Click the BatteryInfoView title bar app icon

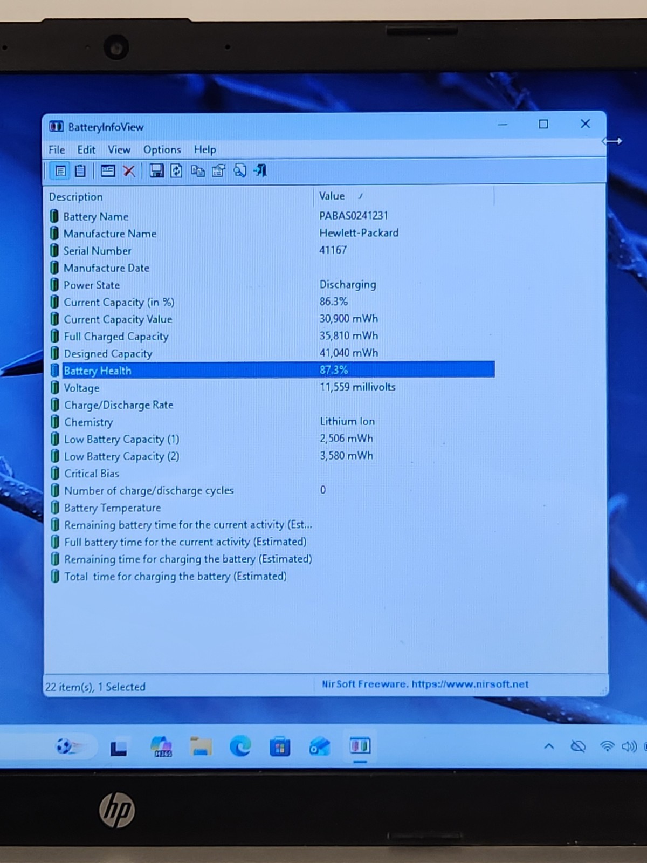coord(56,127)
